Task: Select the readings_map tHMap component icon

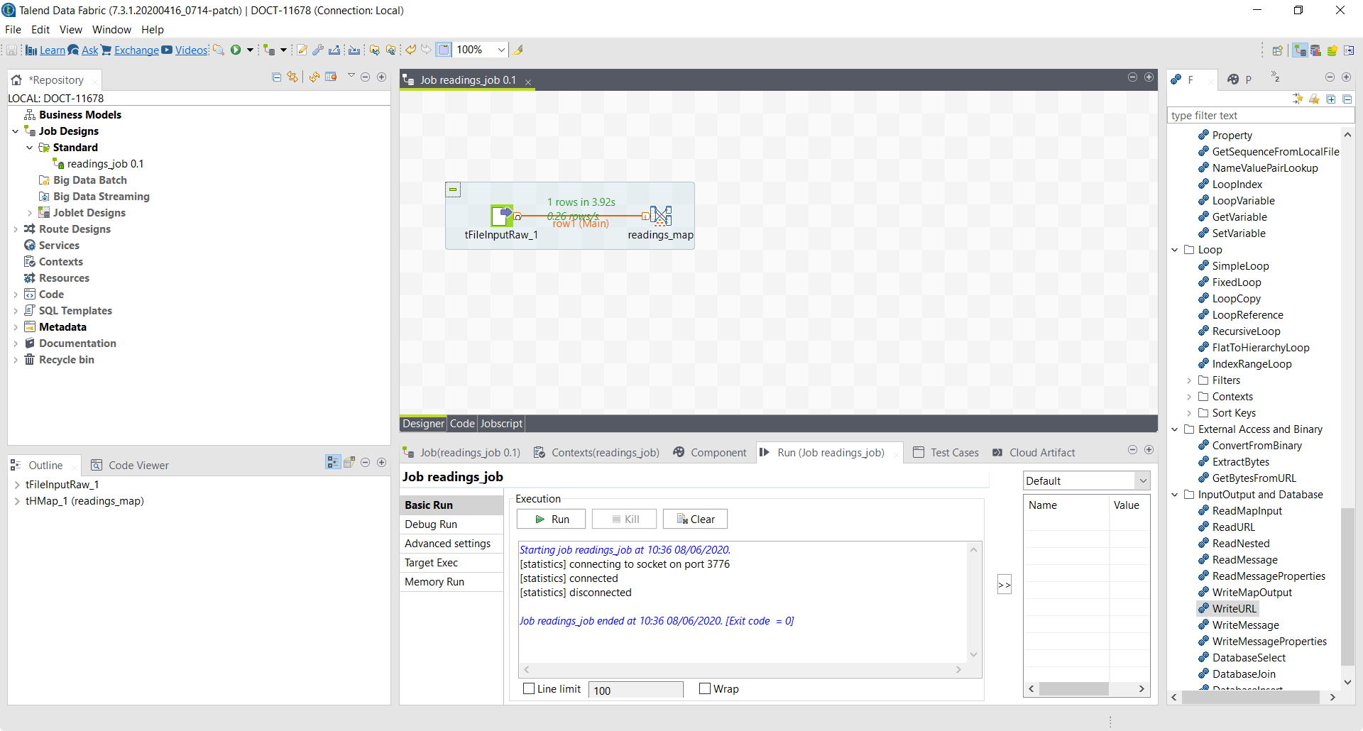Action: [x=661, y=216]
